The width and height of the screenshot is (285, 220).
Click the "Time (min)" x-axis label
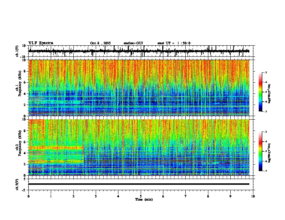pos(144,200)
